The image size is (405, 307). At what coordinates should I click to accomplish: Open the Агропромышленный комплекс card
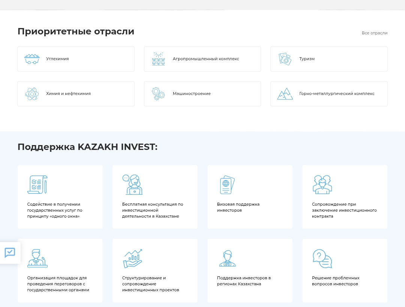click(202, 59)
